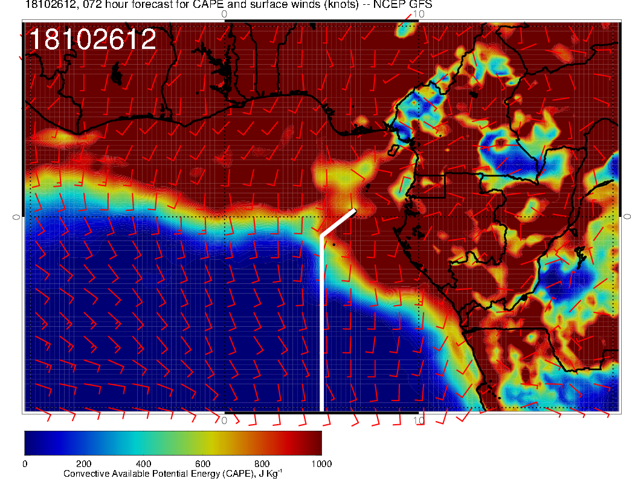Click the bottom longitude label 0
The height and width of the screenshot is (493, 638).
point(224,420)
